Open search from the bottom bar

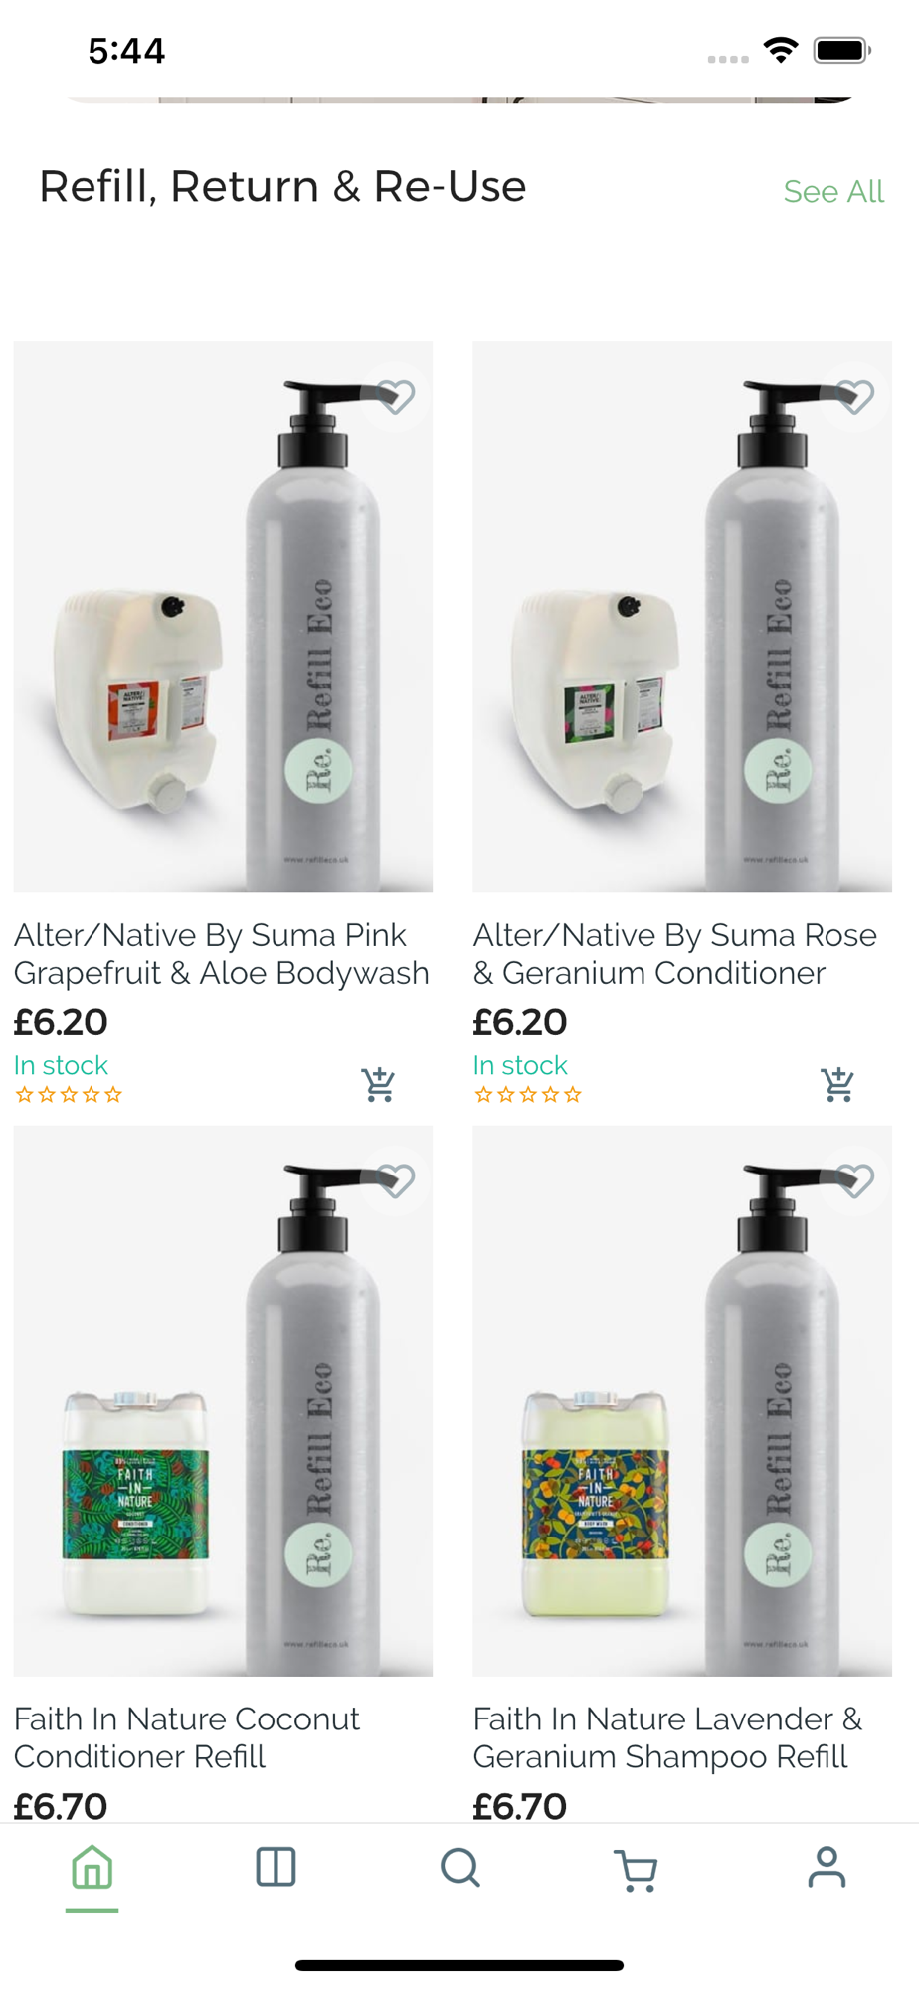tap(460, 1867)
